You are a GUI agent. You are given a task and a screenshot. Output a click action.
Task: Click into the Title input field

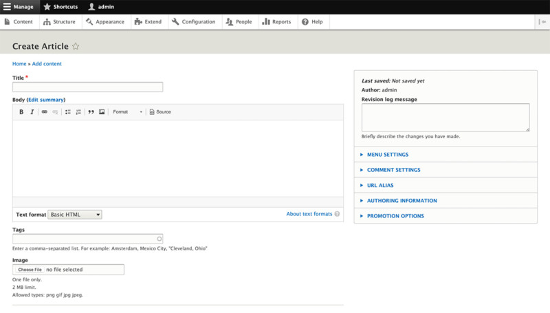pos(87,87)
